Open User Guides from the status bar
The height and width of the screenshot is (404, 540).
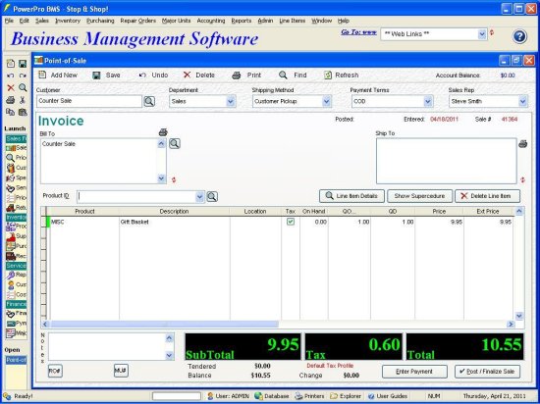pyautogui.click(x=388, y=396)
